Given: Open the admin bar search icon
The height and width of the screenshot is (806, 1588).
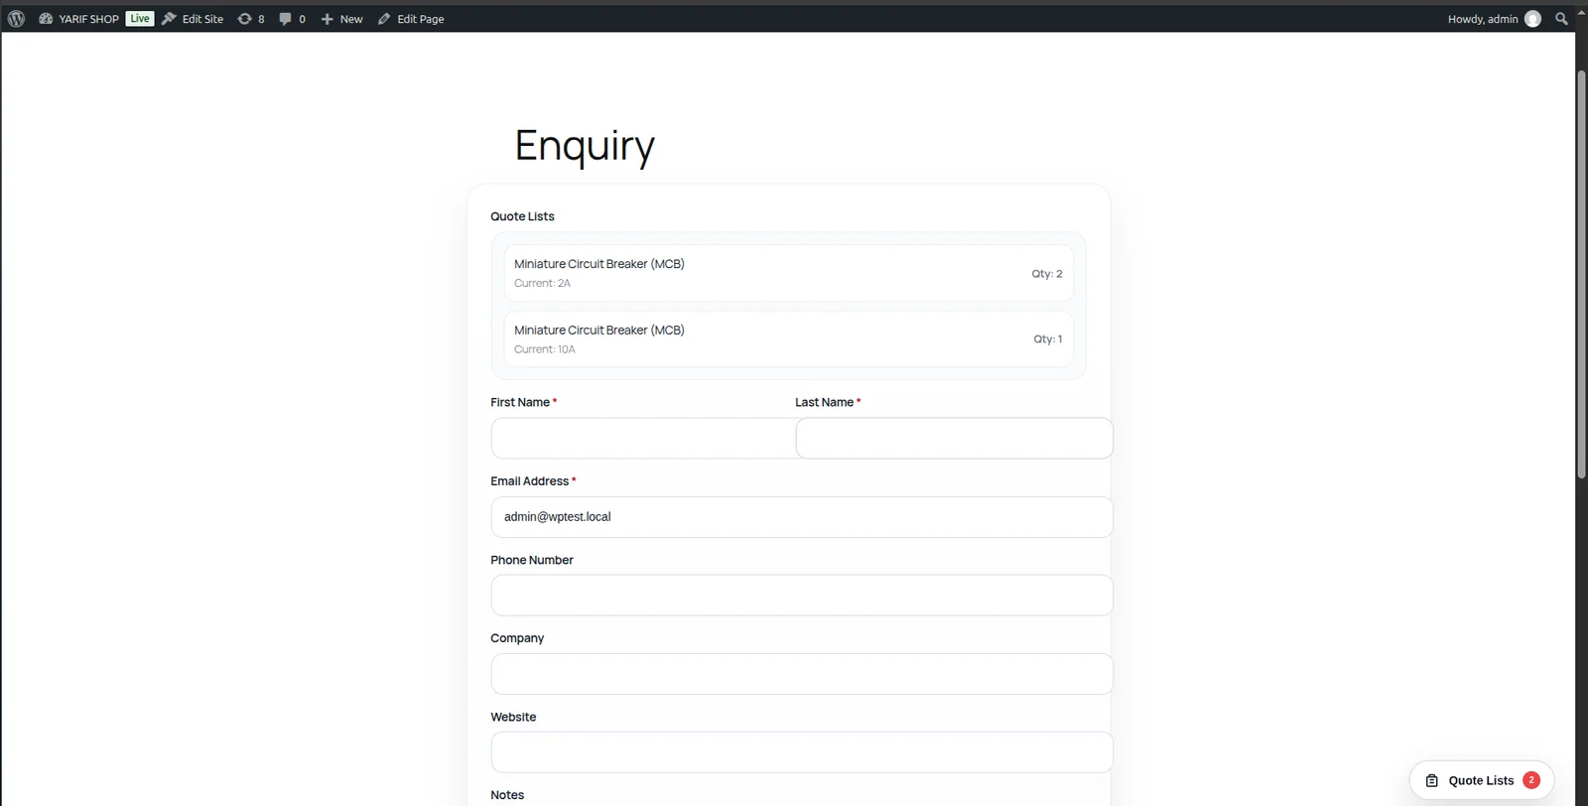Looking at the screenshot, I should tap(1561, 19).
